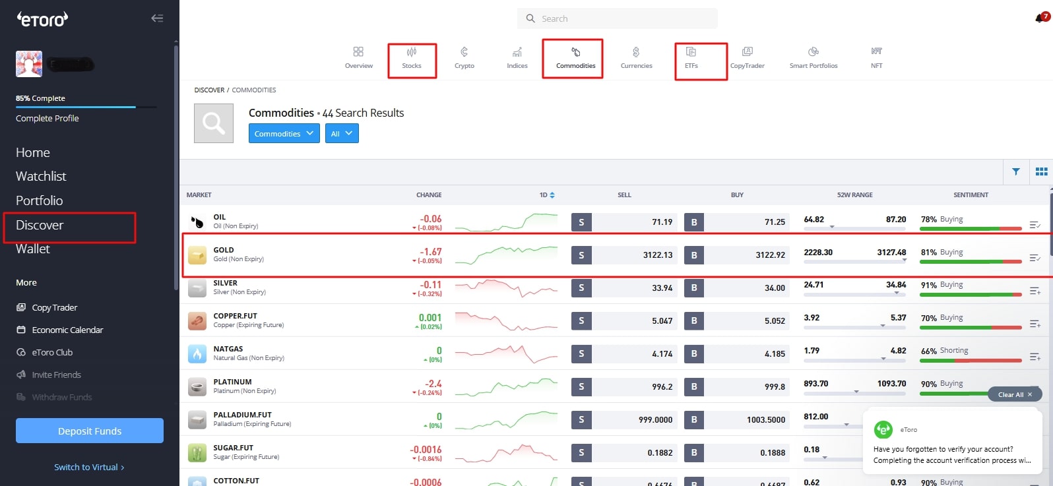This screenshot has width=1053, height=486.
Task: Click the Deposit Funds button
Action: (90, 431)
